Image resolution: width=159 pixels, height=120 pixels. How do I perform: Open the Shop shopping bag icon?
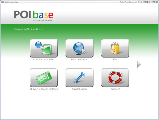coord(115,48)
